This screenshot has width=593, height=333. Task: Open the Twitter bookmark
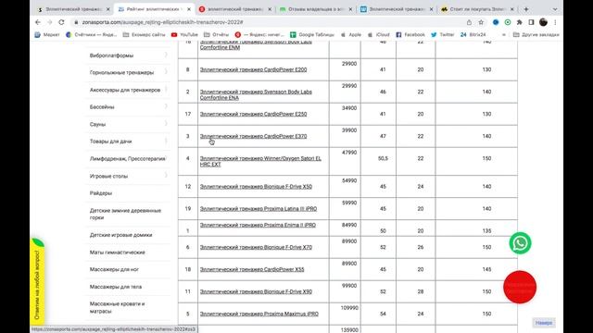pyautogui.click(x=443, y=35)
